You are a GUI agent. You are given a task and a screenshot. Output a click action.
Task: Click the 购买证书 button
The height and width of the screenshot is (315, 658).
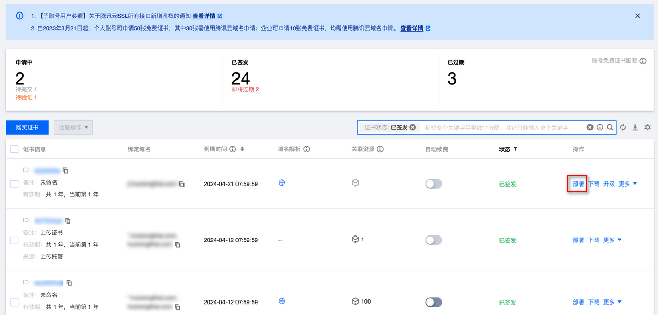coord(27,127)
